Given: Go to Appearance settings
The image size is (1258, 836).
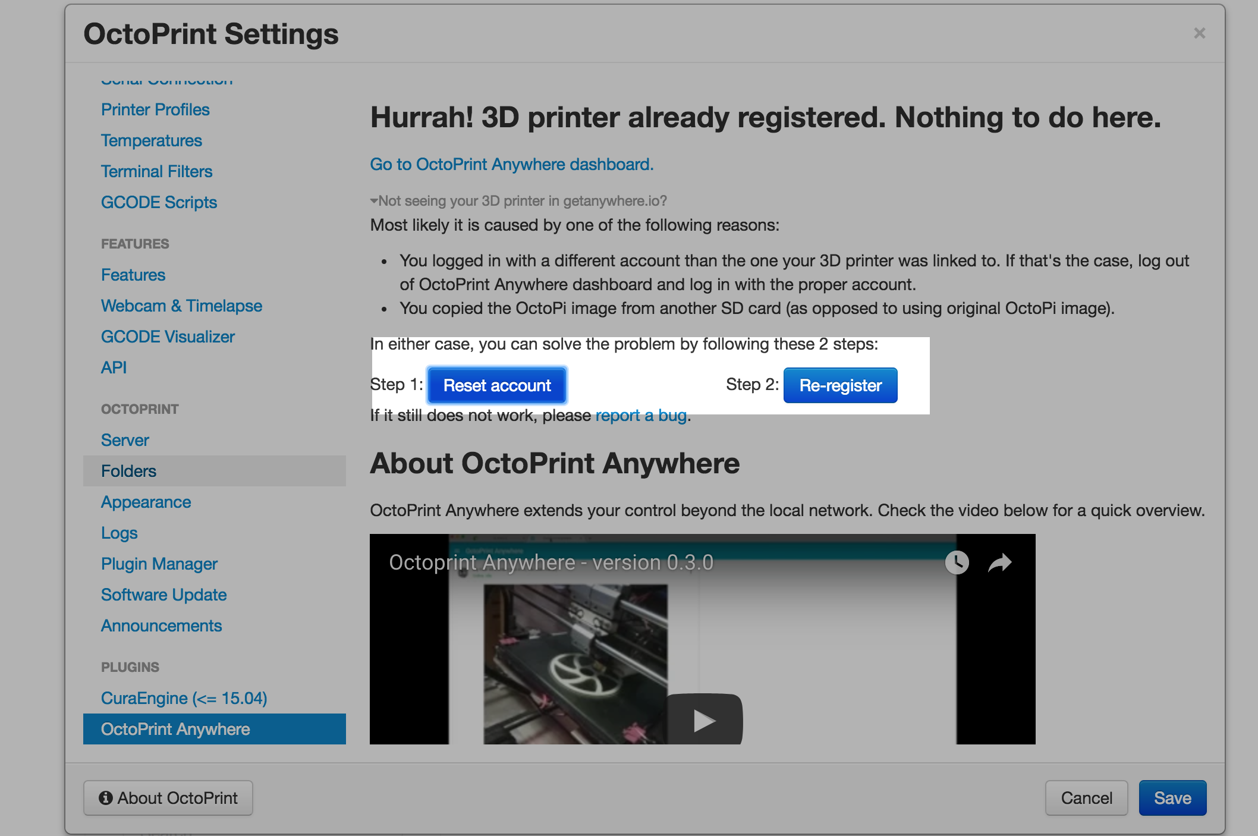Looking at the screenshot, I should 146,502.
